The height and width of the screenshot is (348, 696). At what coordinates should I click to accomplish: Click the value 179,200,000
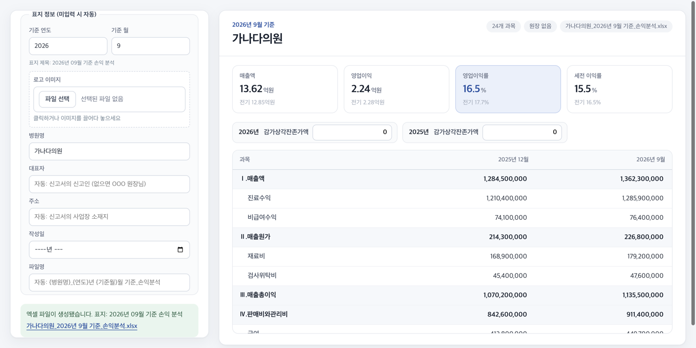click(x=645, y=257)
